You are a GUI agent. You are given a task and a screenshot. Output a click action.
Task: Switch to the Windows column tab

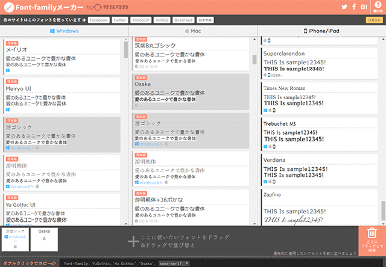pos(65,31)
